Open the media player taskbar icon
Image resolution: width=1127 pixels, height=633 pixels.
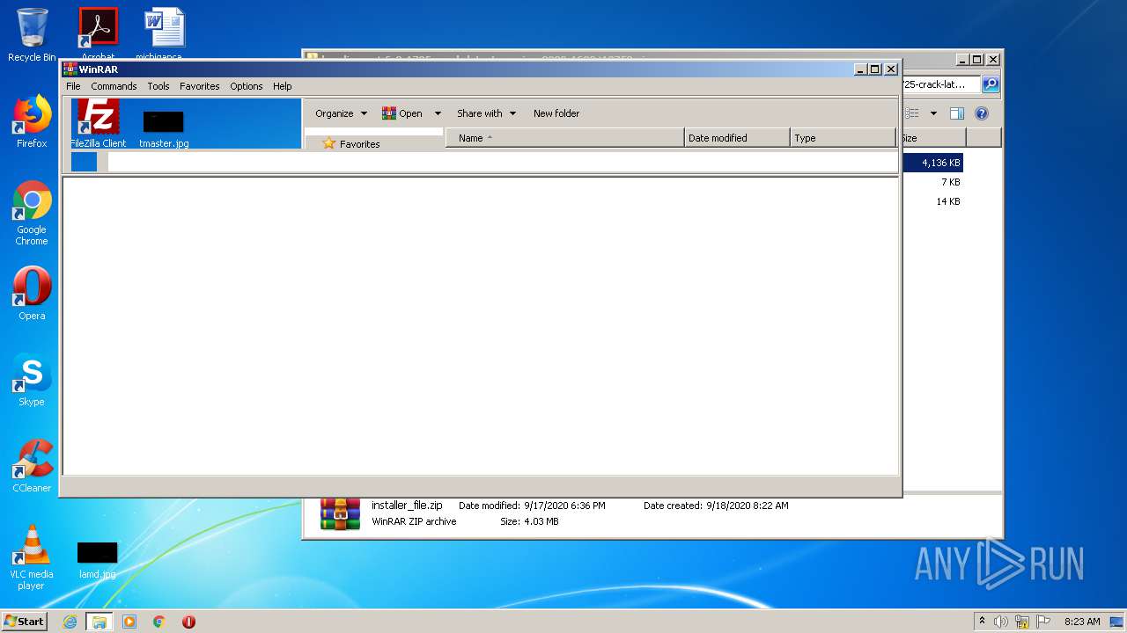[x=129, y=622]
